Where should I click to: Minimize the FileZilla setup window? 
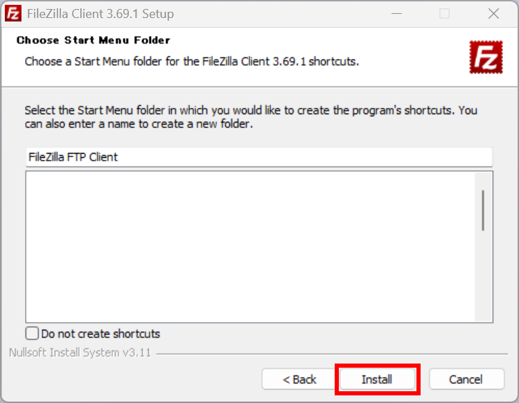pyautogui.click(x=396, y=14)
